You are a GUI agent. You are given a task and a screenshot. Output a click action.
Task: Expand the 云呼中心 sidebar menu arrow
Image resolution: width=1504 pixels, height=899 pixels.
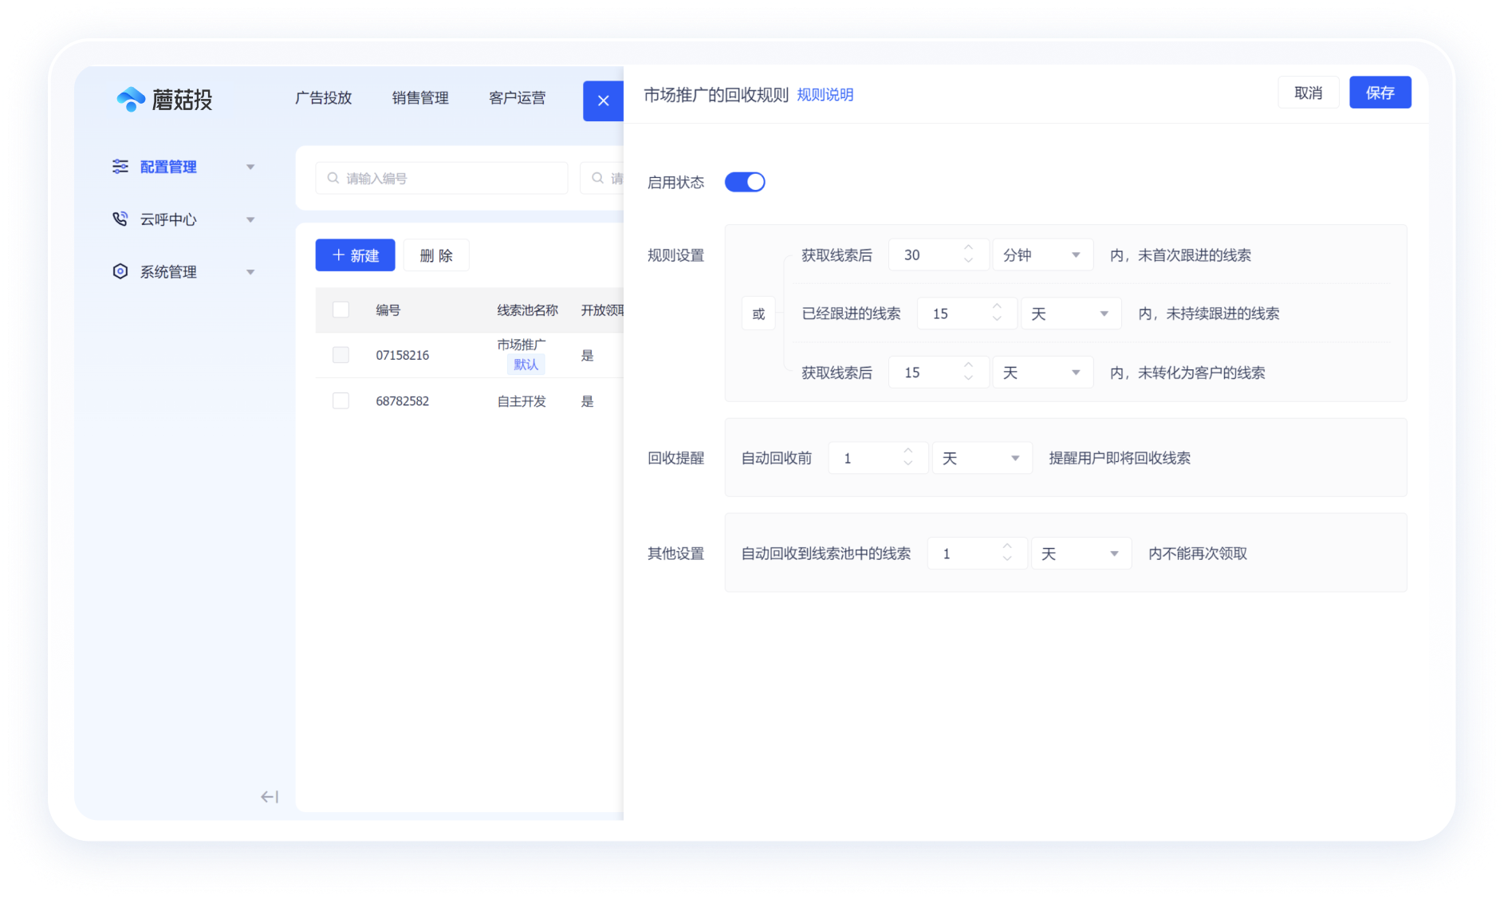(250, 219)
